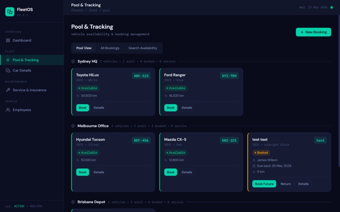Click Book Future on test test card
Viewport: 340px width, 212px height.
[264, 184]
